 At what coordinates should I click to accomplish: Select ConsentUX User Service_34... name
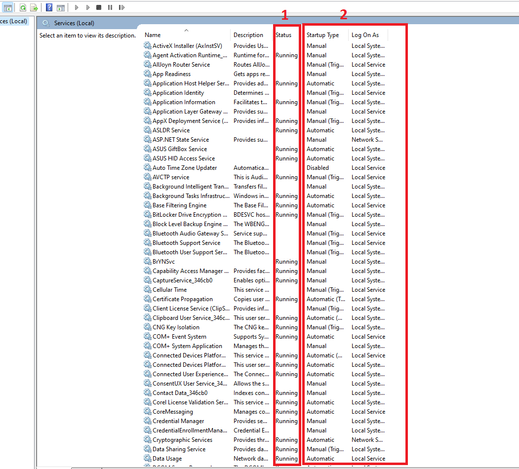coord(190,384)
